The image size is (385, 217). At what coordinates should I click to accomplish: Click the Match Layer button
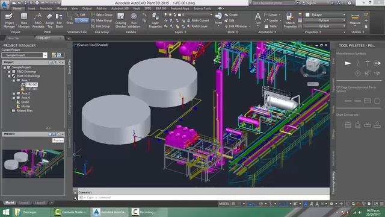197,27
